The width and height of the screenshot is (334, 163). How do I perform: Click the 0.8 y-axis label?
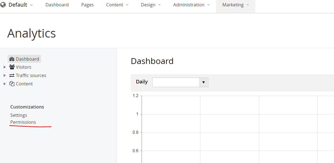click(x=136, y=132)
